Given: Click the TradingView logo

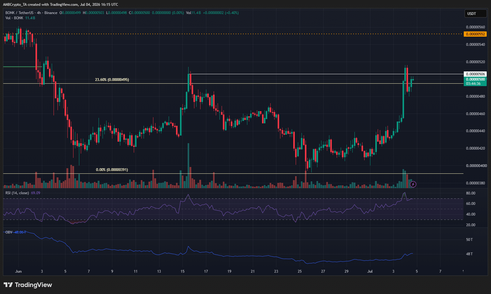Looking at the screenshot, I should coord(28,285).
